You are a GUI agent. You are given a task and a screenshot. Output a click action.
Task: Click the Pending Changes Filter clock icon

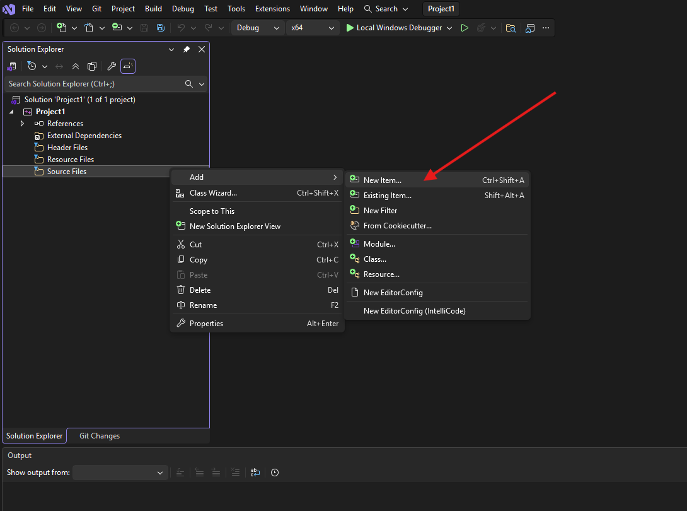(32, 66)
